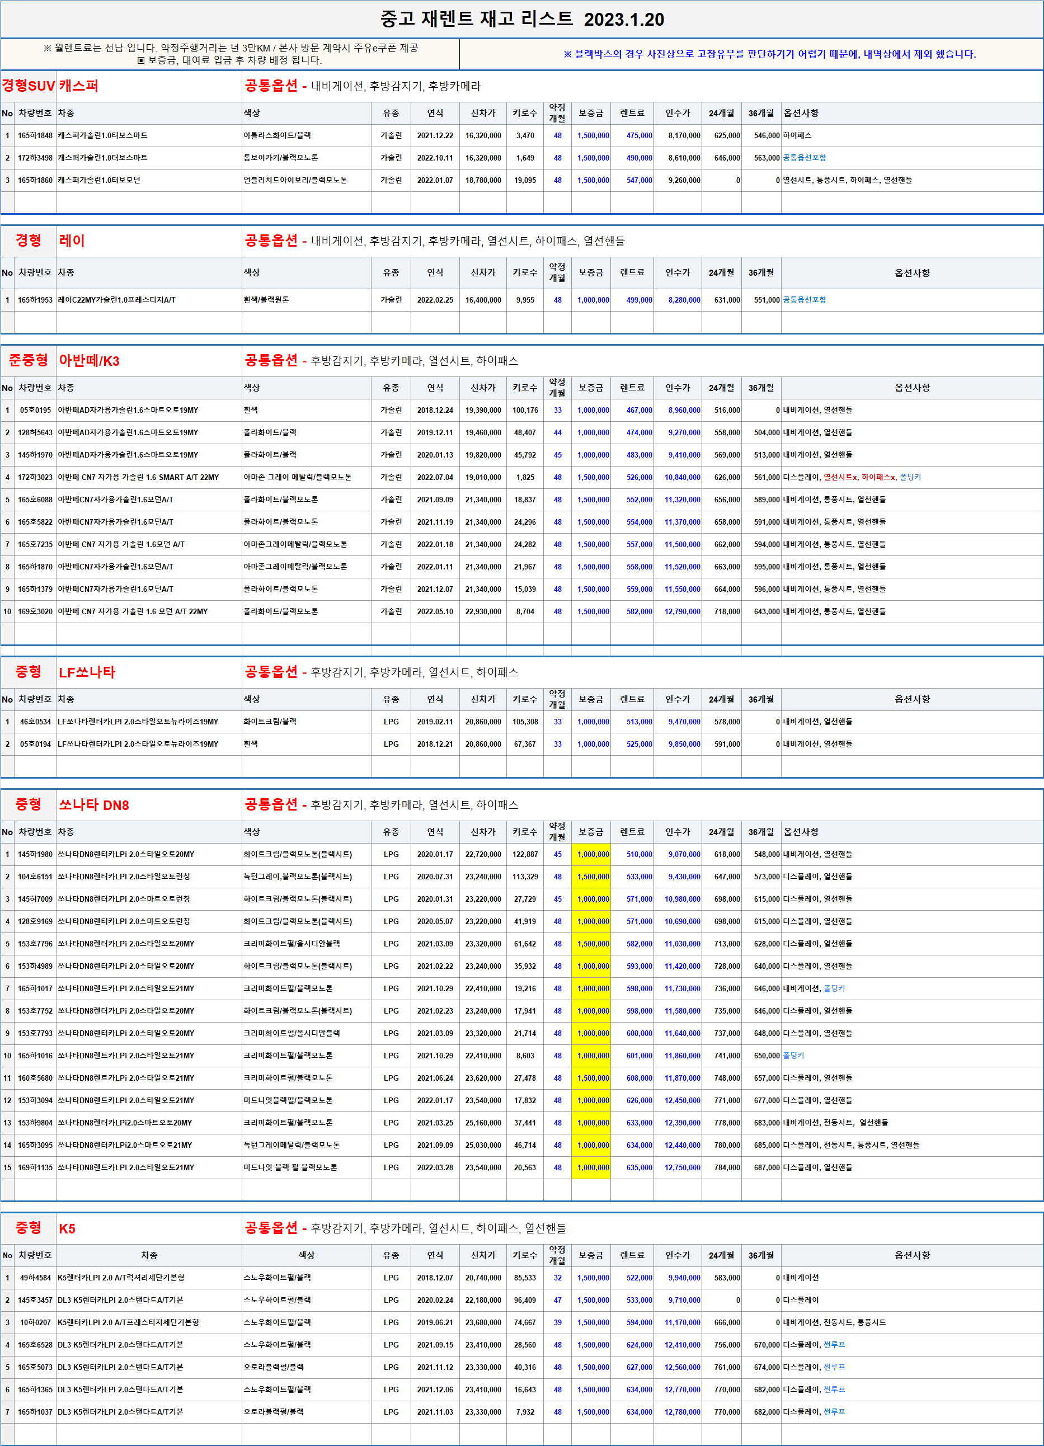Select '아반떼 CN7 자가용 가솔린 1.6 모던 A/T 22MY' cell
Viewport: 1044px width, 1446px height.
pos(149,612)
